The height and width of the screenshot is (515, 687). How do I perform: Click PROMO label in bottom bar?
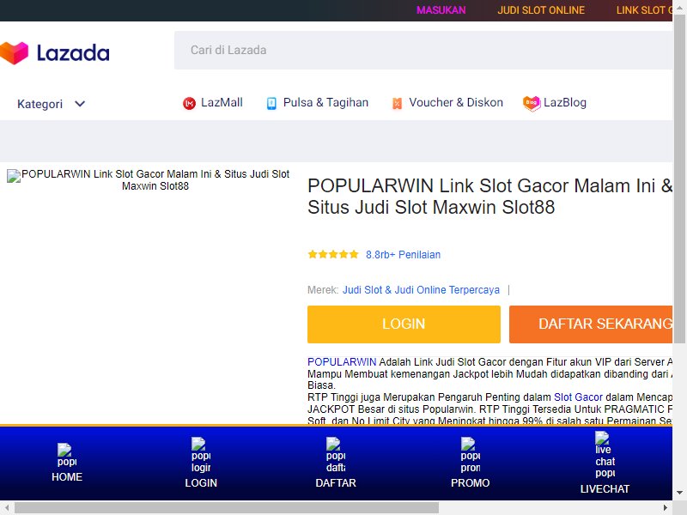coord(470,483)
